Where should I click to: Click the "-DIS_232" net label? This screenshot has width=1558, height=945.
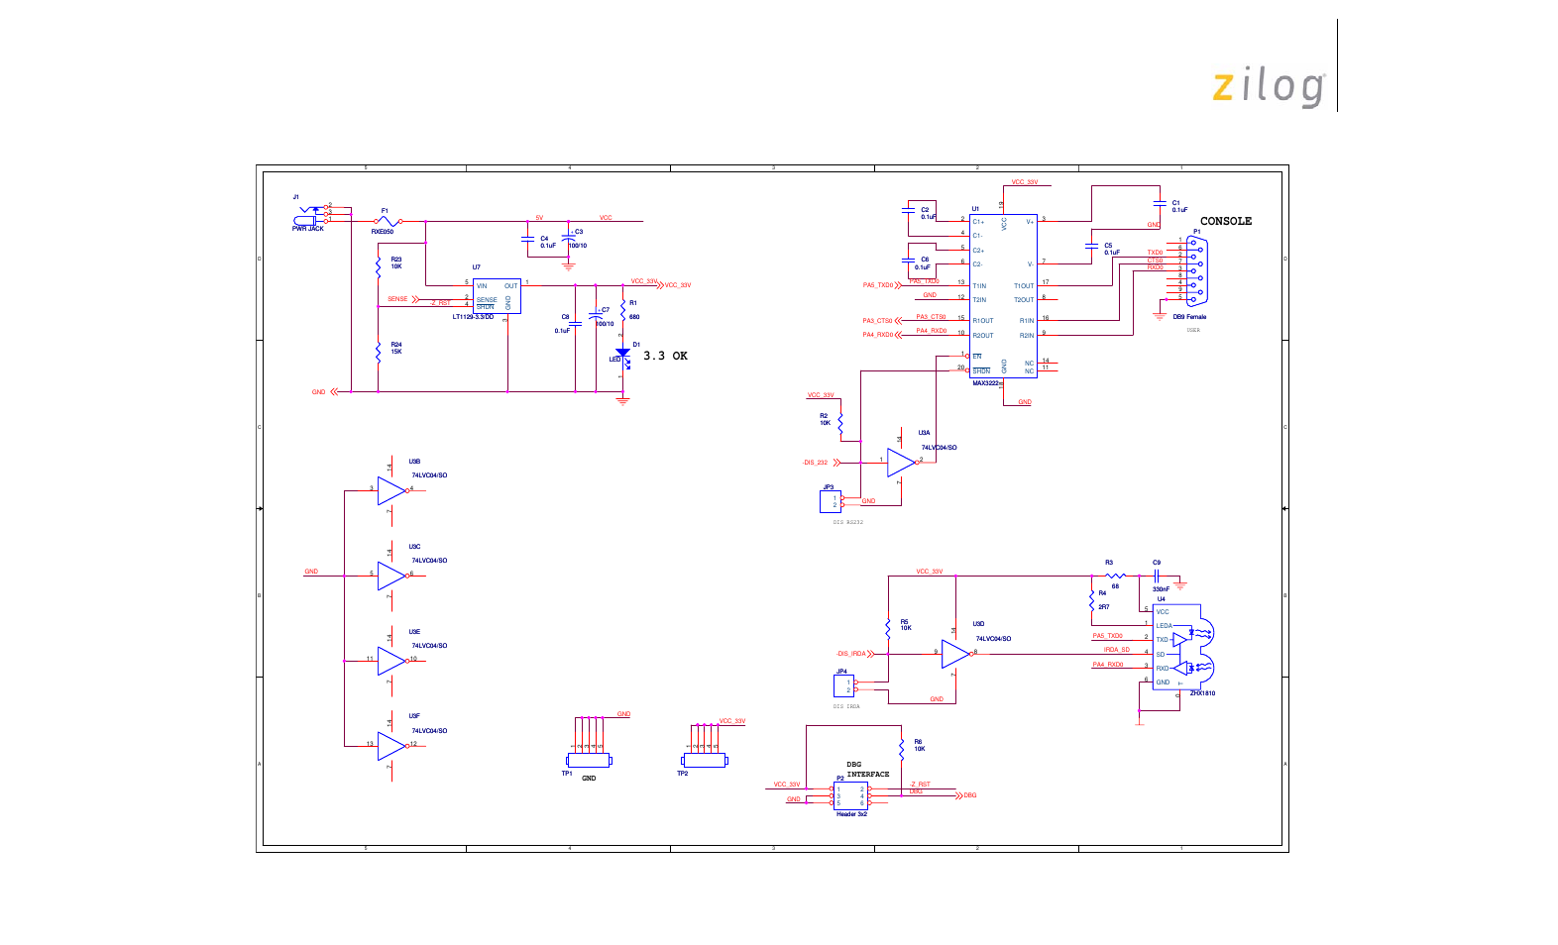pyautogui.click(x=816, y=463)
